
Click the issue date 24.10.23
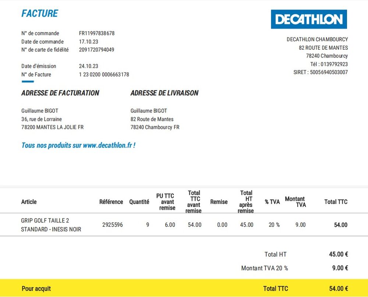click(x=88, y=66)
